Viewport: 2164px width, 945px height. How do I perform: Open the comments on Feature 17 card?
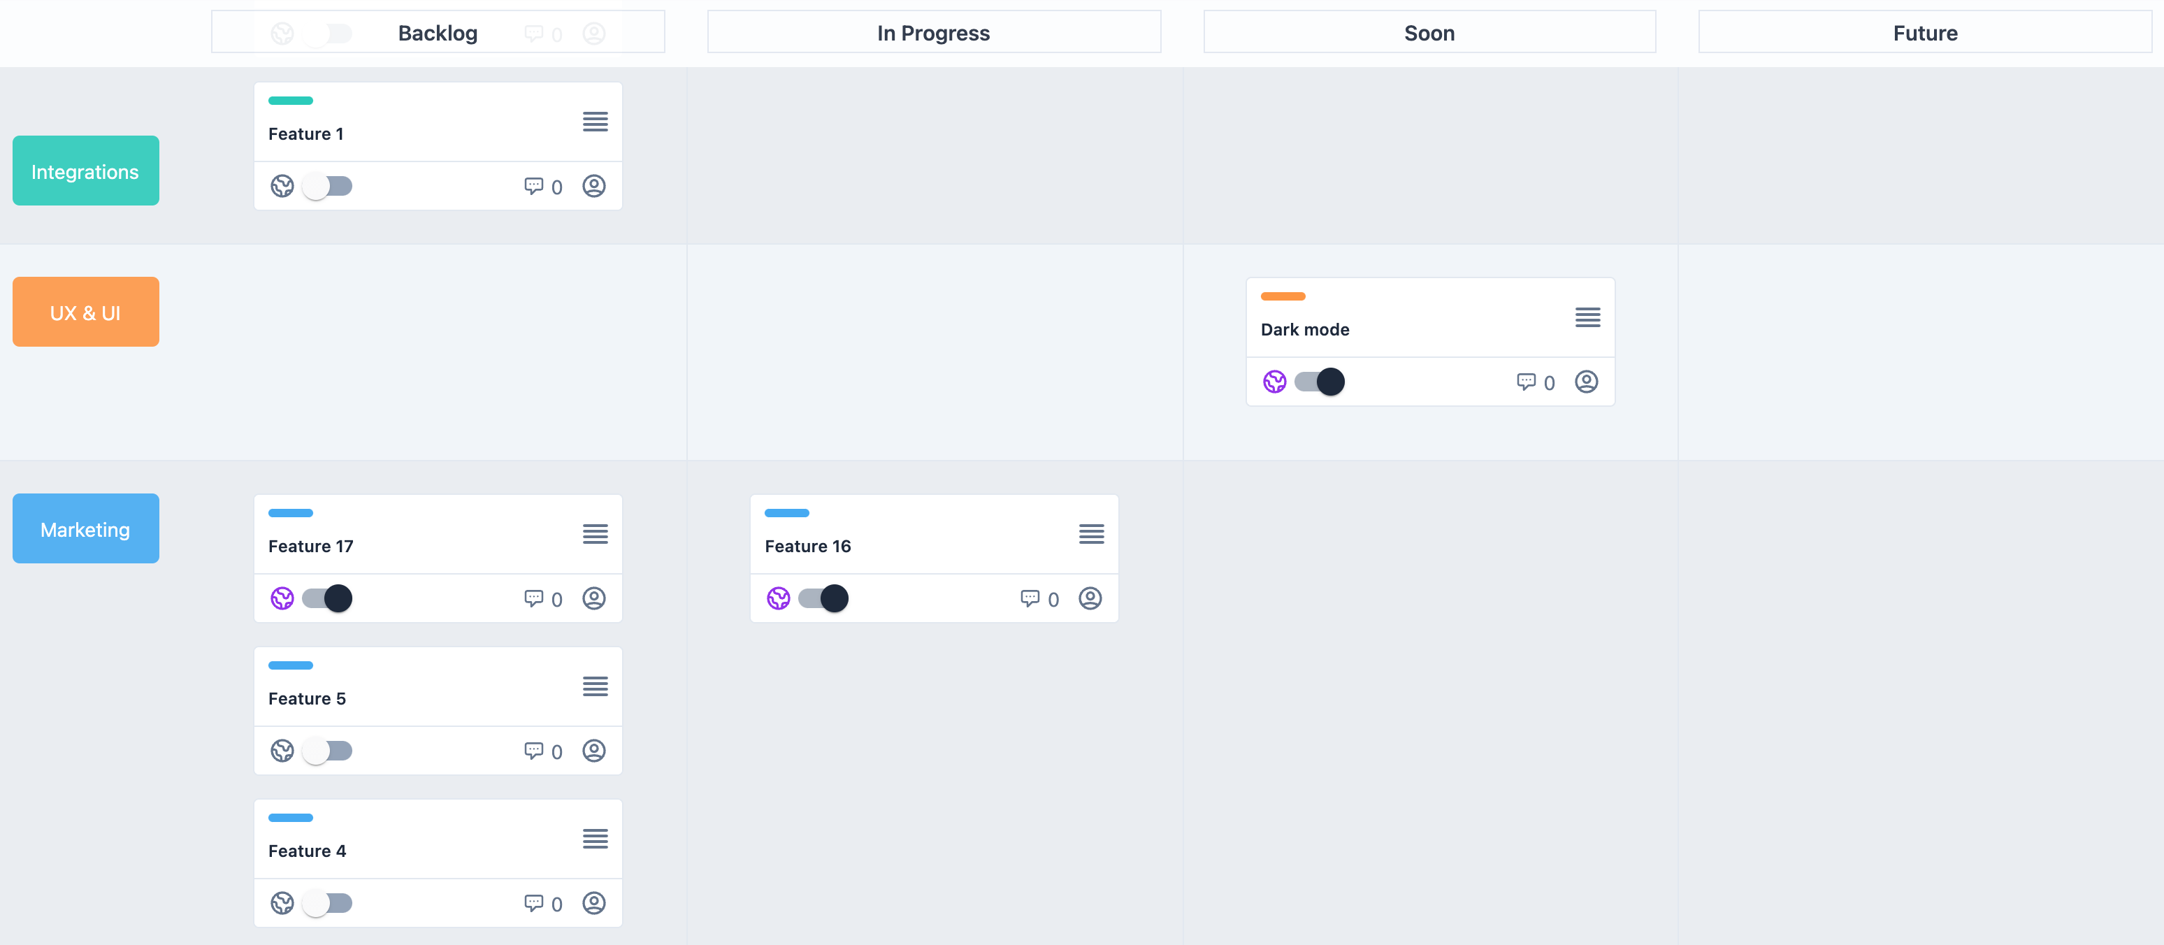click(534, 598)
